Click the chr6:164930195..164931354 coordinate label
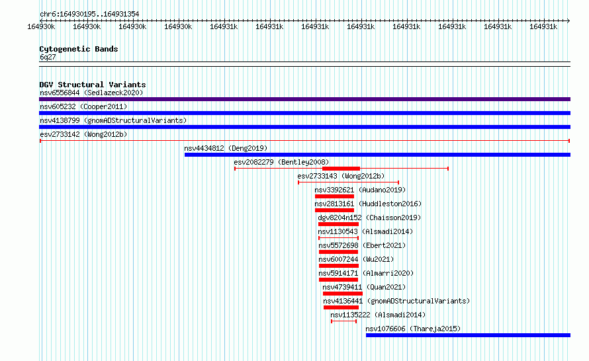 (x=89, y=14)
